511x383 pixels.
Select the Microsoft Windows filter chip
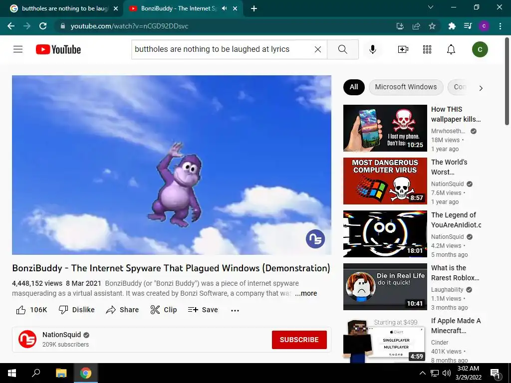pos(406,87)
